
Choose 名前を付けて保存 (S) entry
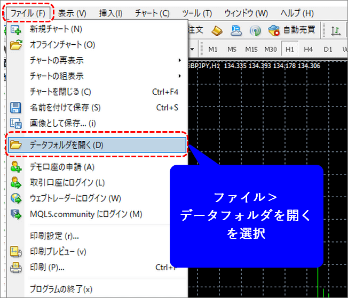(96, 108)
